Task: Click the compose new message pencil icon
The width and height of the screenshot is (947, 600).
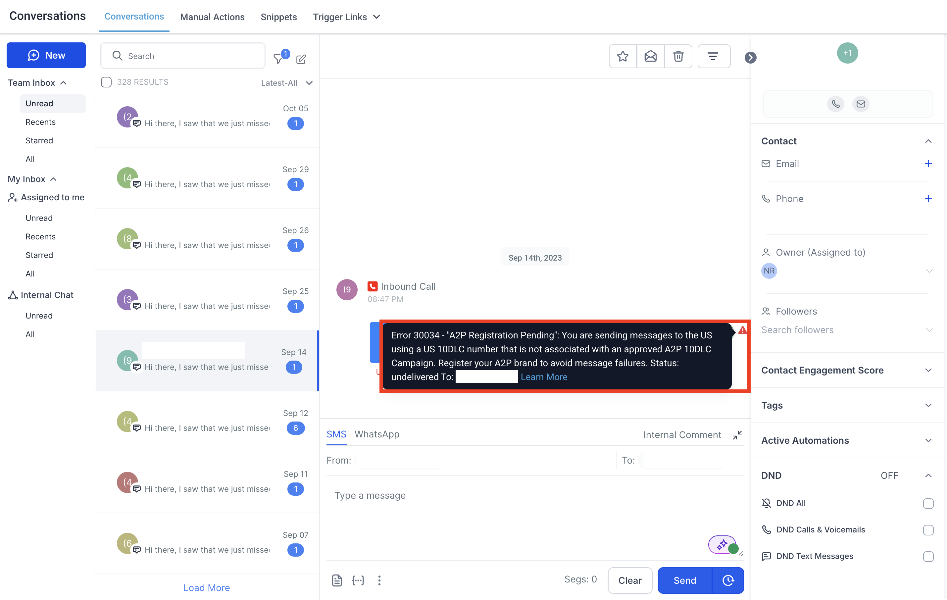Action: 301,59
